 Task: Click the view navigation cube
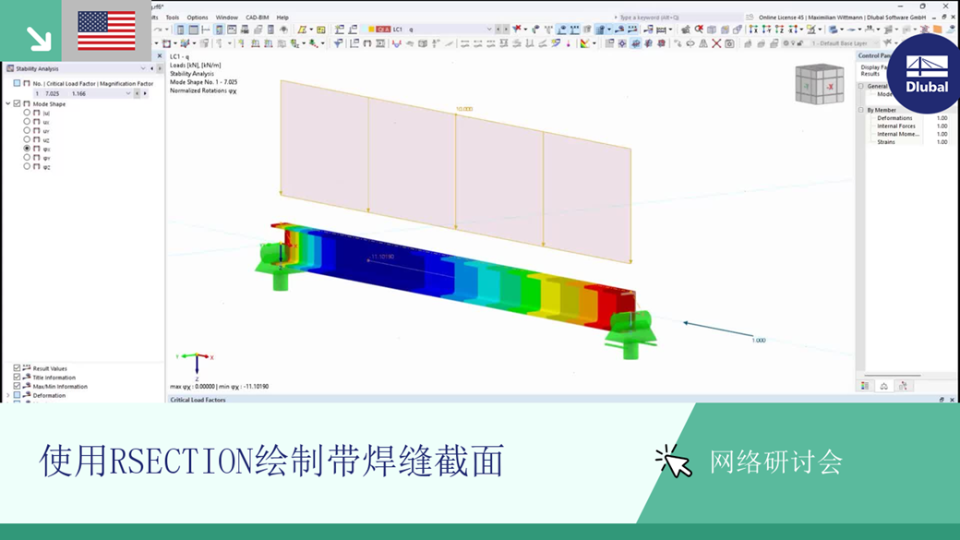(x=819, y=84)
